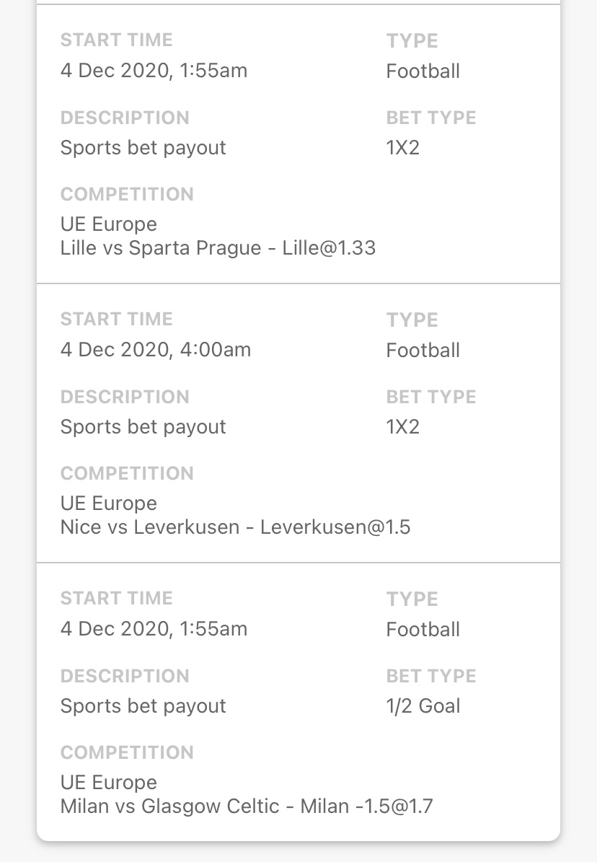The width and height of the screenshot is (597, 862).
Task: Select the Lille vs Sparta Prague bet line
Action: point(218,248)
